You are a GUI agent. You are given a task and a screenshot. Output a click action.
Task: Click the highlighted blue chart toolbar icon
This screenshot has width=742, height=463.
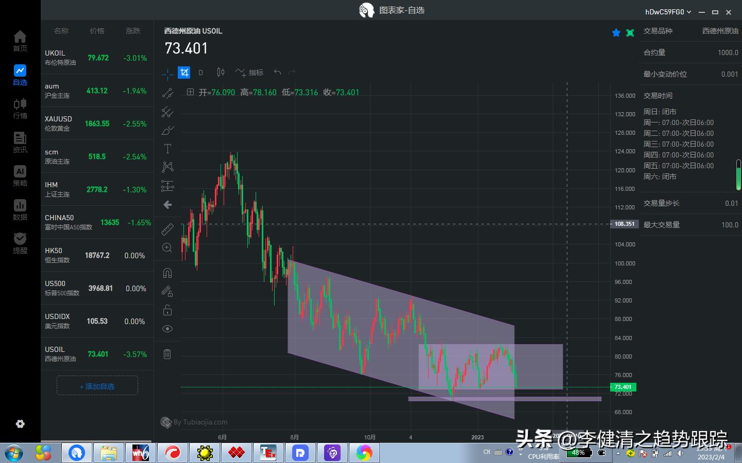click(x=184, y=73)
